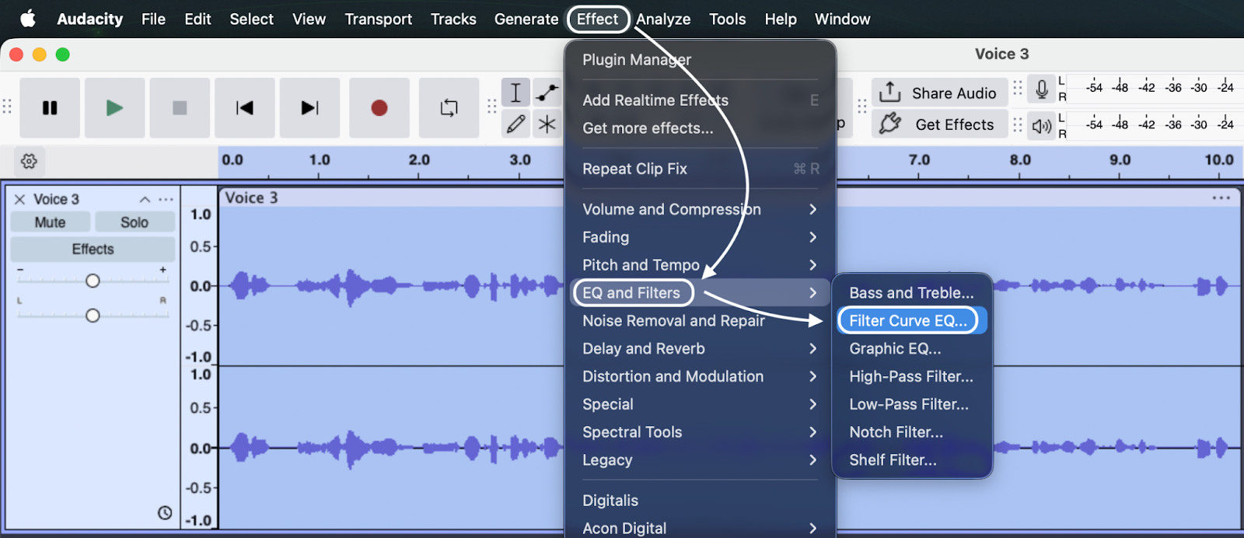Mute the Voice 3 track
The image size is (1244, 538).
tap(50, 222)
